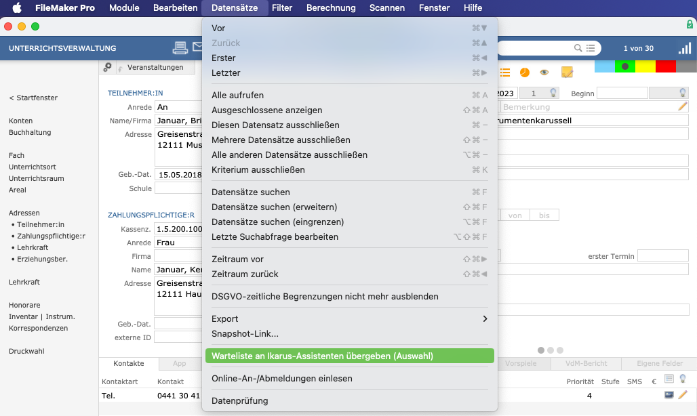Image resolution: width=697 pixels, height=416 pixels.
Task: Expand the Export submenu
Action: (x=349, y=318)
